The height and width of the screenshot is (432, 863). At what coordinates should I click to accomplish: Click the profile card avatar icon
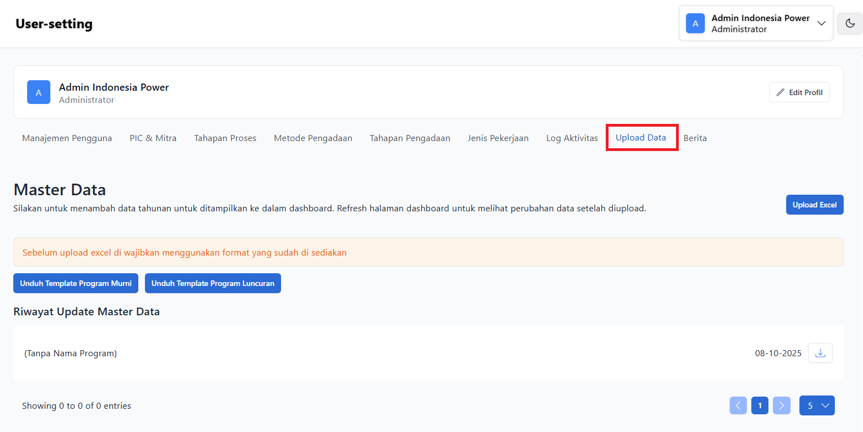pos(39,92)
